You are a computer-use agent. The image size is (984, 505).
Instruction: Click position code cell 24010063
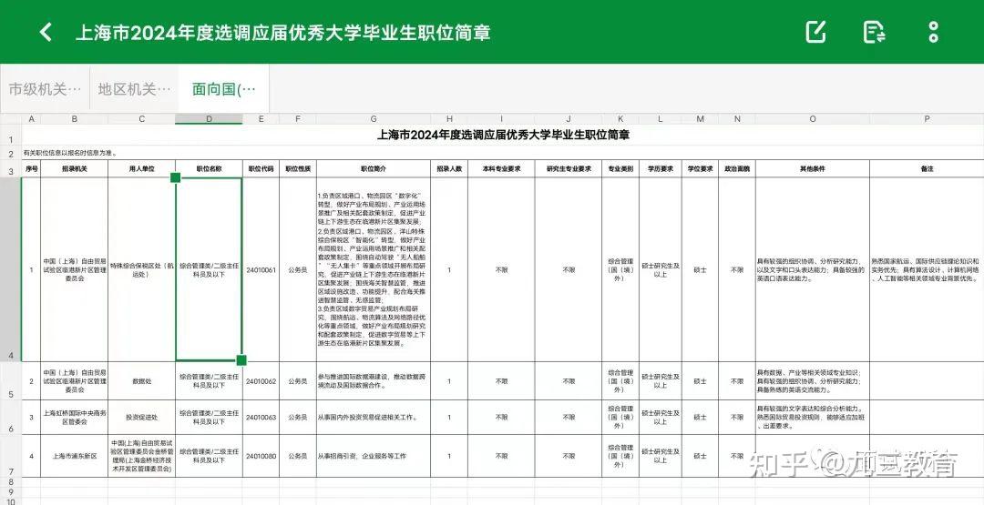click(261, 418)
